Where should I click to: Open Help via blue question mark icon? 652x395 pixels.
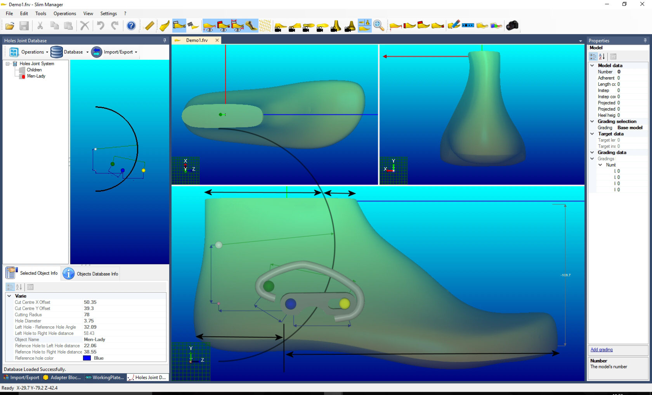pyautogui.click(x=131, y=26)
